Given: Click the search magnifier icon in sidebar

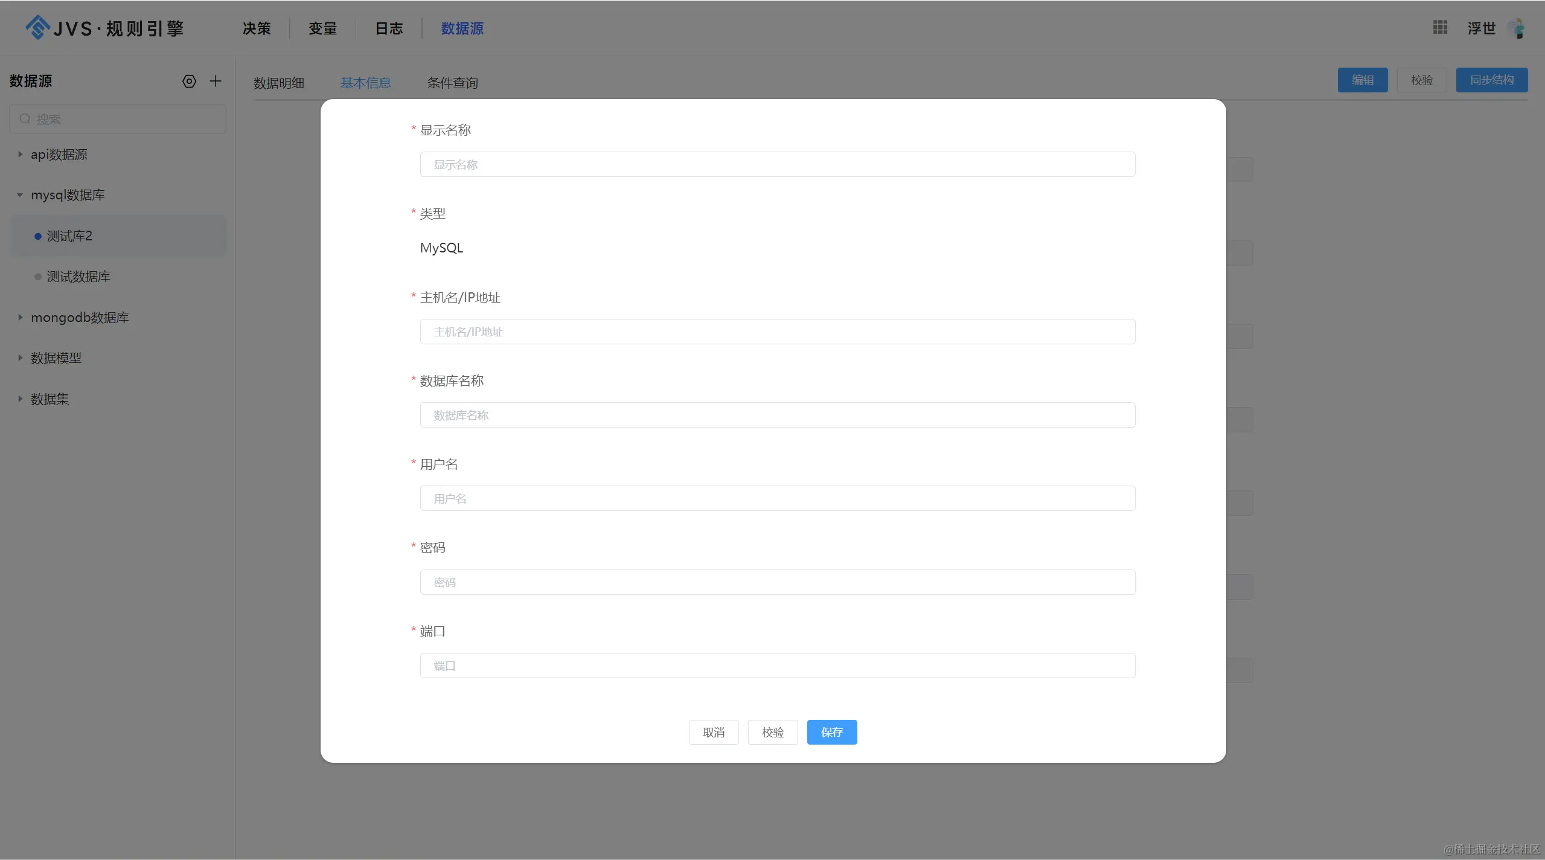Looking at the screenshot, I should (25, 119).
